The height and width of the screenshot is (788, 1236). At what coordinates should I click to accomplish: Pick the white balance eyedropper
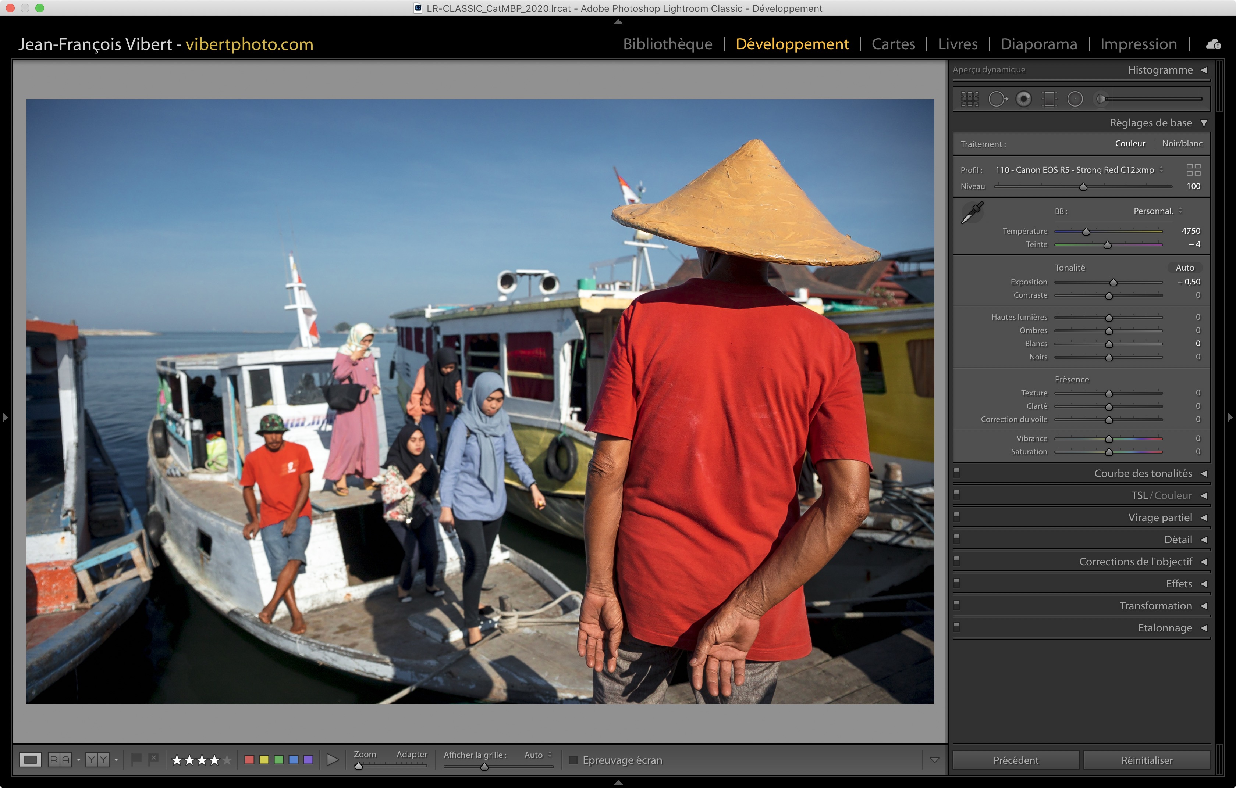point(972,212)
